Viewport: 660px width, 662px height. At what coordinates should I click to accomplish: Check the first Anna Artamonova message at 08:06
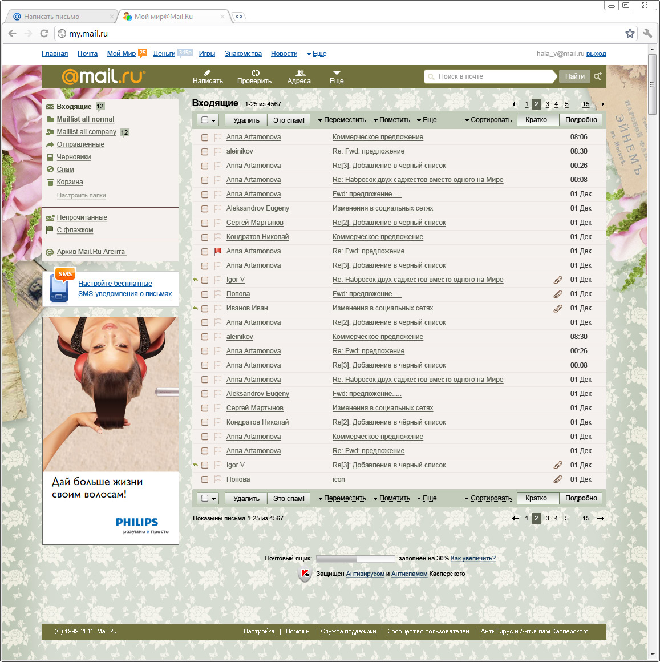(x=205, y=137)
